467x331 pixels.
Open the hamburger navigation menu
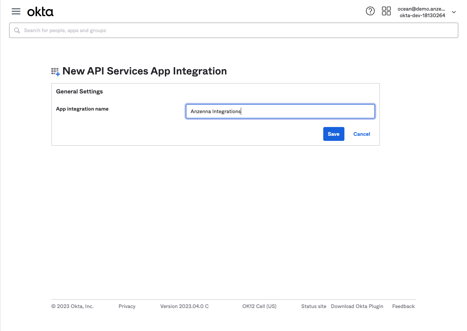tap(16, 11)
